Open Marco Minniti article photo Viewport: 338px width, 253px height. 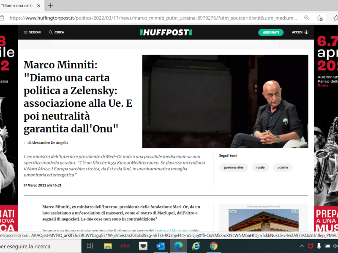tap(225, 101)
